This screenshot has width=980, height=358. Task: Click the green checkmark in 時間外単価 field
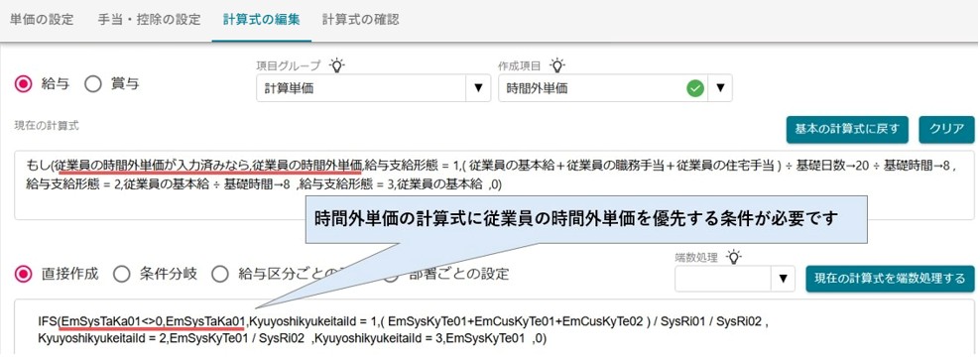[x=695, y=88]
